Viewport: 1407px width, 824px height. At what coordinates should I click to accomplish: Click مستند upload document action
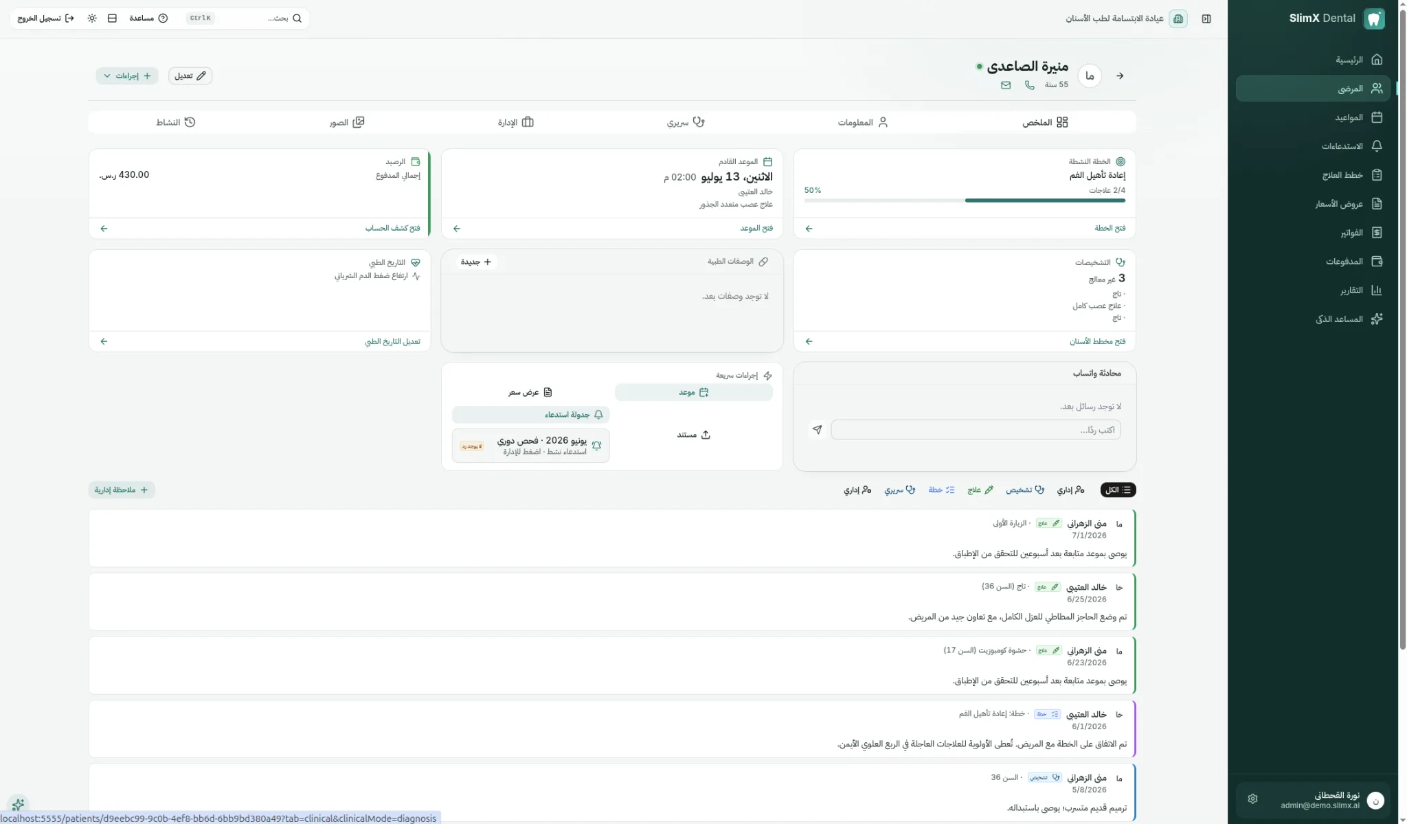(x=694, y=435)
